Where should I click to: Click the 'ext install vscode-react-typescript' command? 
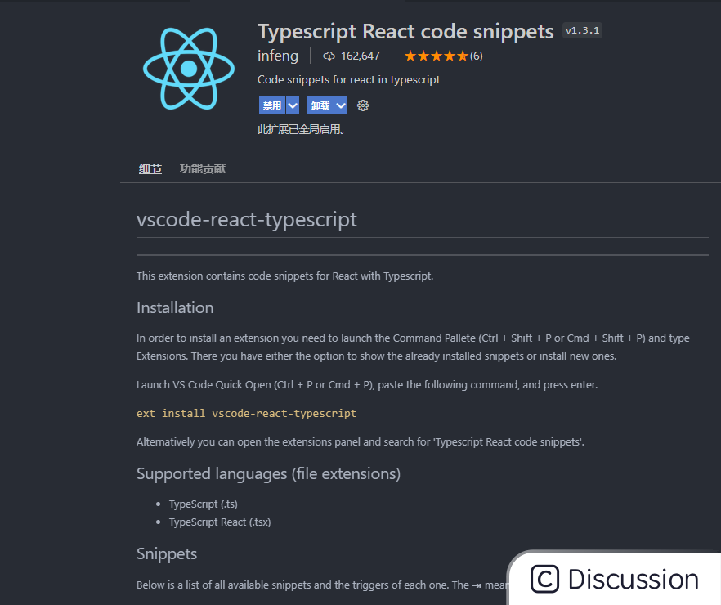(247, 414)
